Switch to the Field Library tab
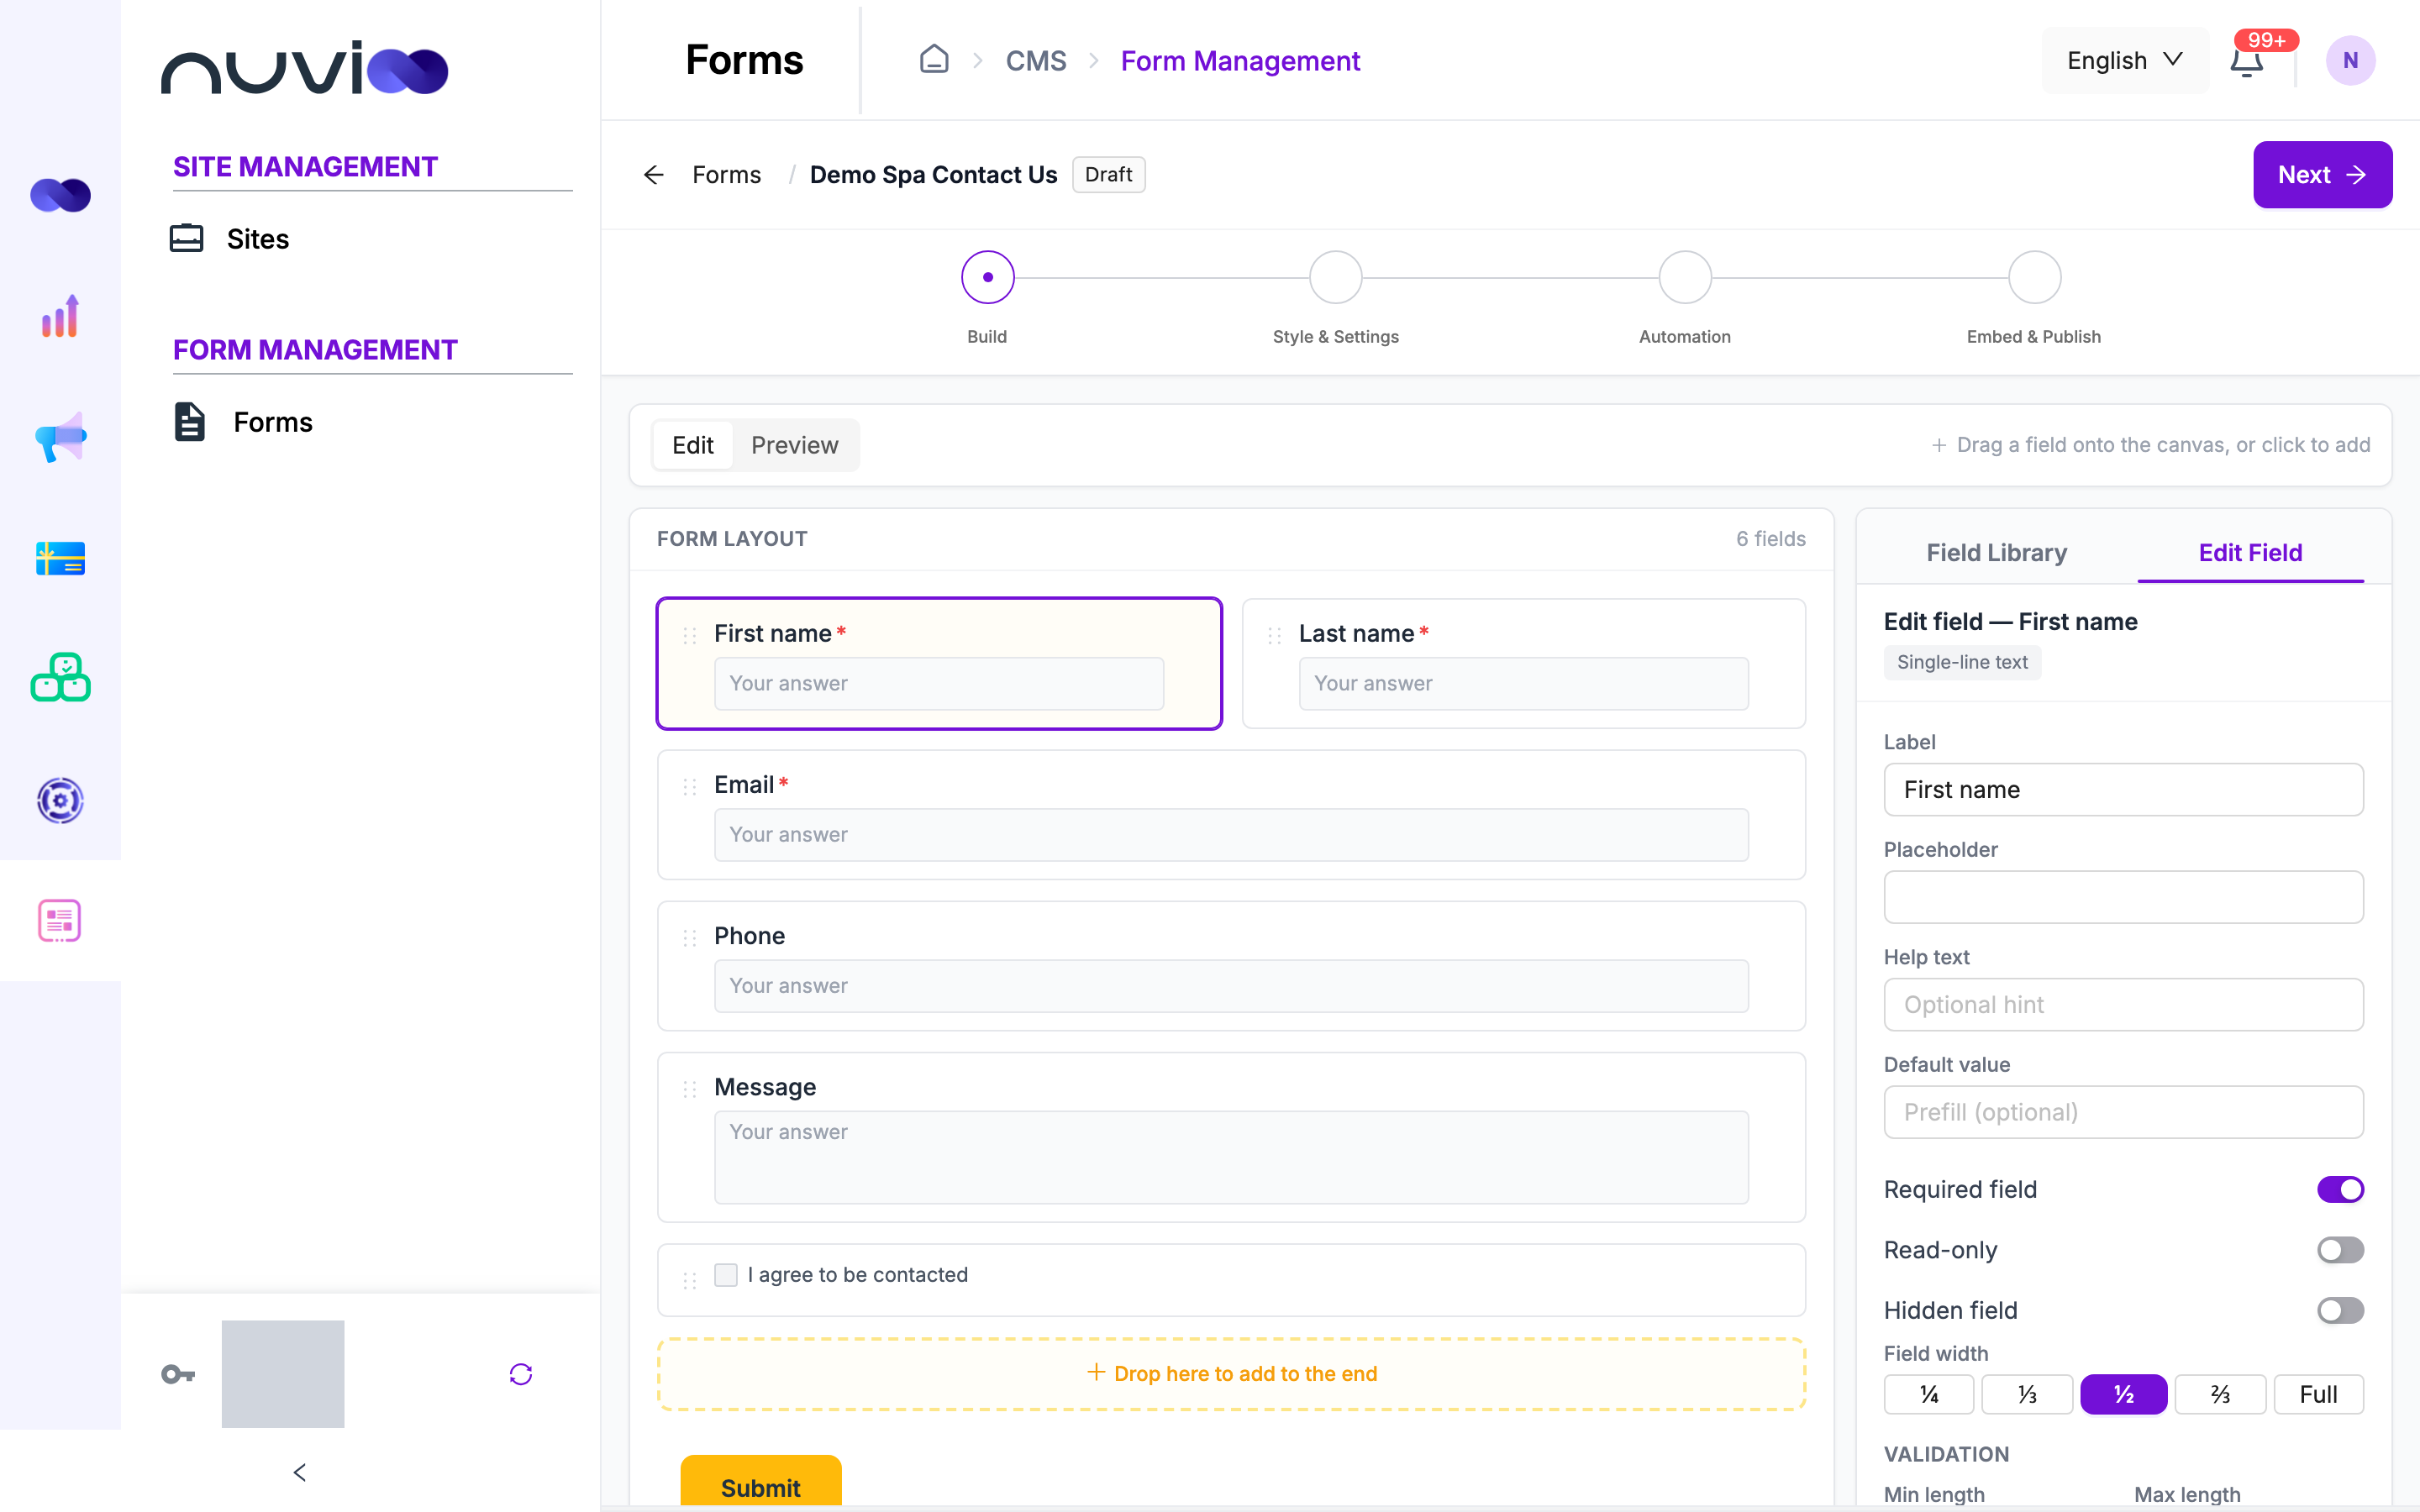 [1996, 553]
